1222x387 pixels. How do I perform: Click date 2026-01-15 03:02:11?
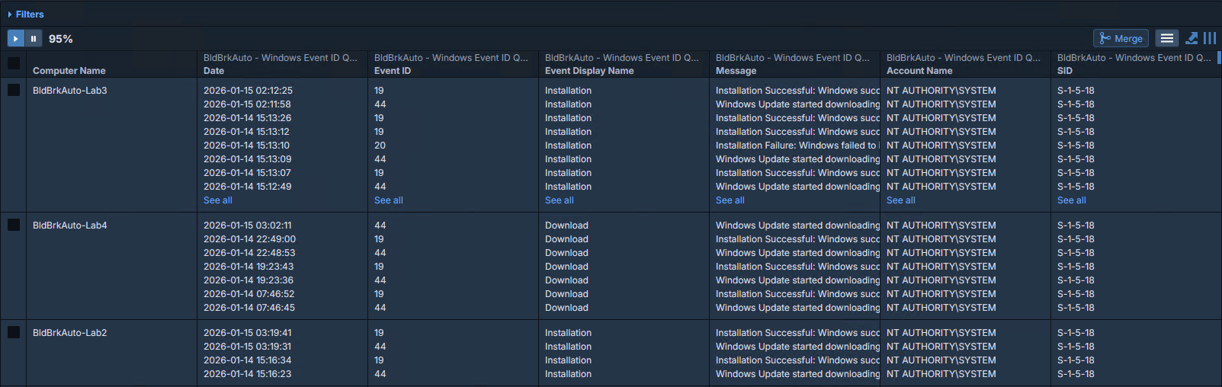tap(248, 225)
